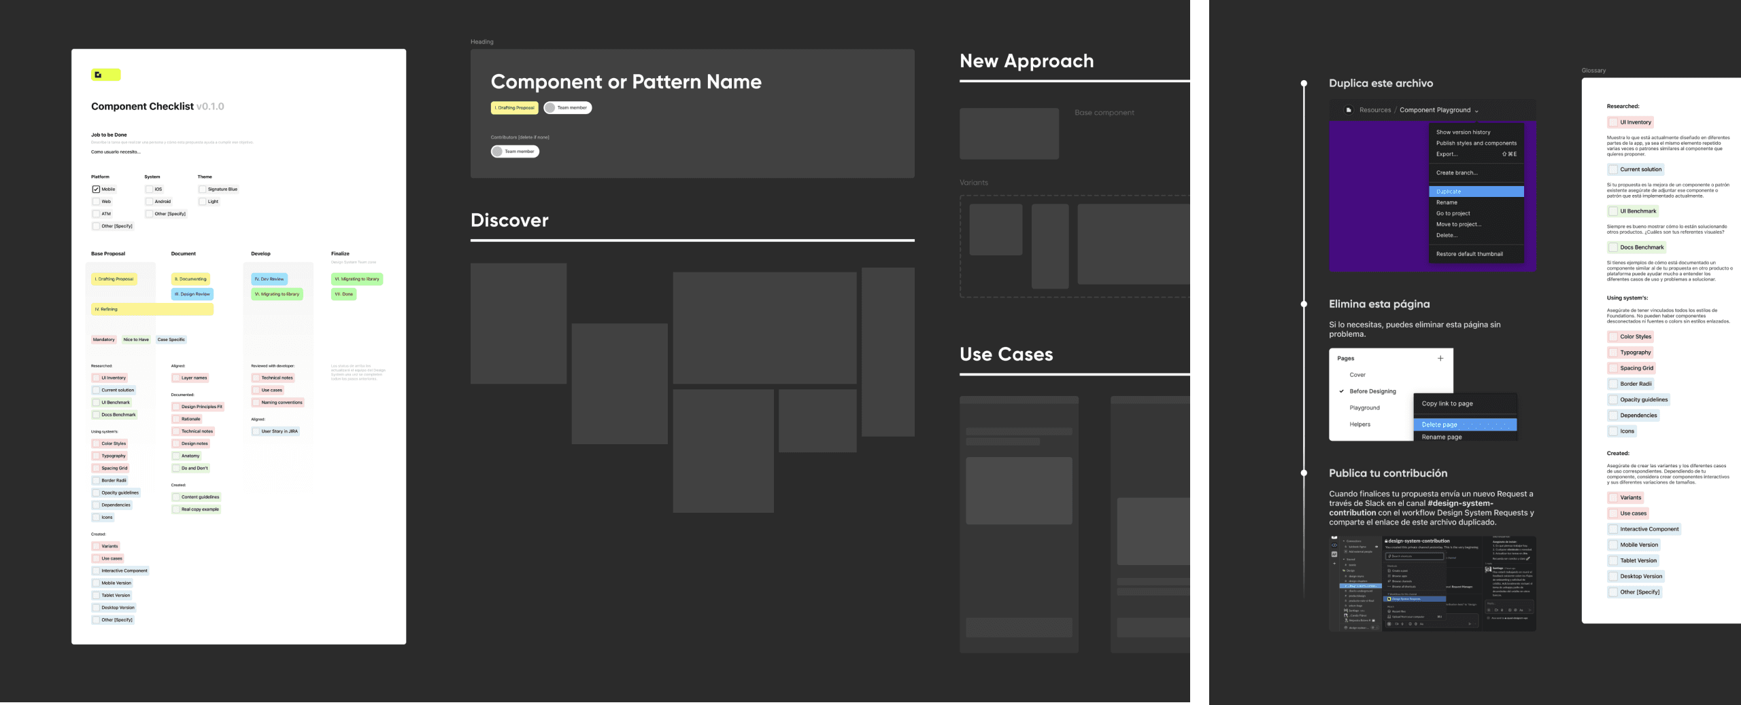Check the Color Styles checkbox
Image resolution: width=1741 pixels, height=705 pixels.
tap(96, 444)
